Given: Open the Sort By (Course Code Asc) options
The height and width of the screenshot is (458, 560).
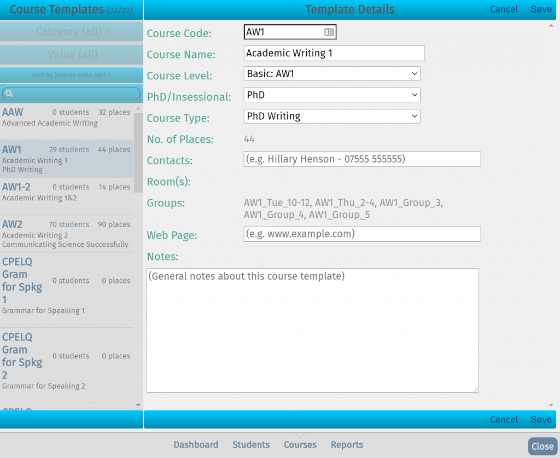Looking at the screenshot, I should (71, 74).
